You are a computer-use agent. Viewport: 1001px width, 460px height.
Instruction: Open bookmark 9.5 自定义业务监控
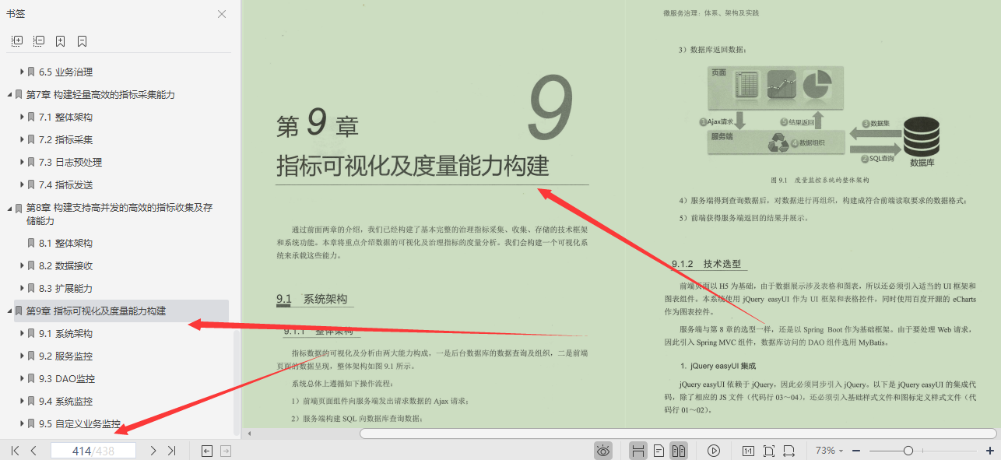80,424
